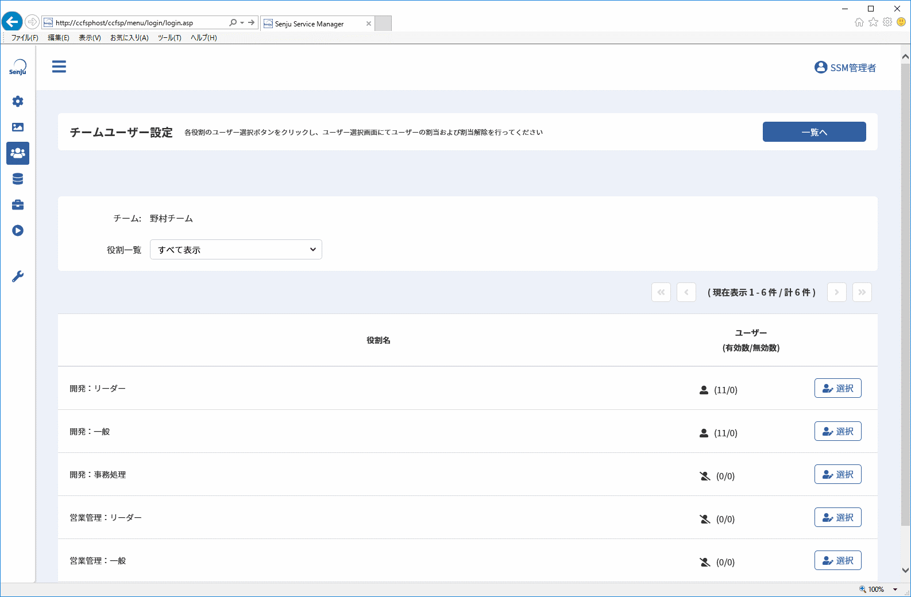Screen dimensions: 911x597
Task: Click the SSM管理者 user account icon
Action: click(821, 67)
